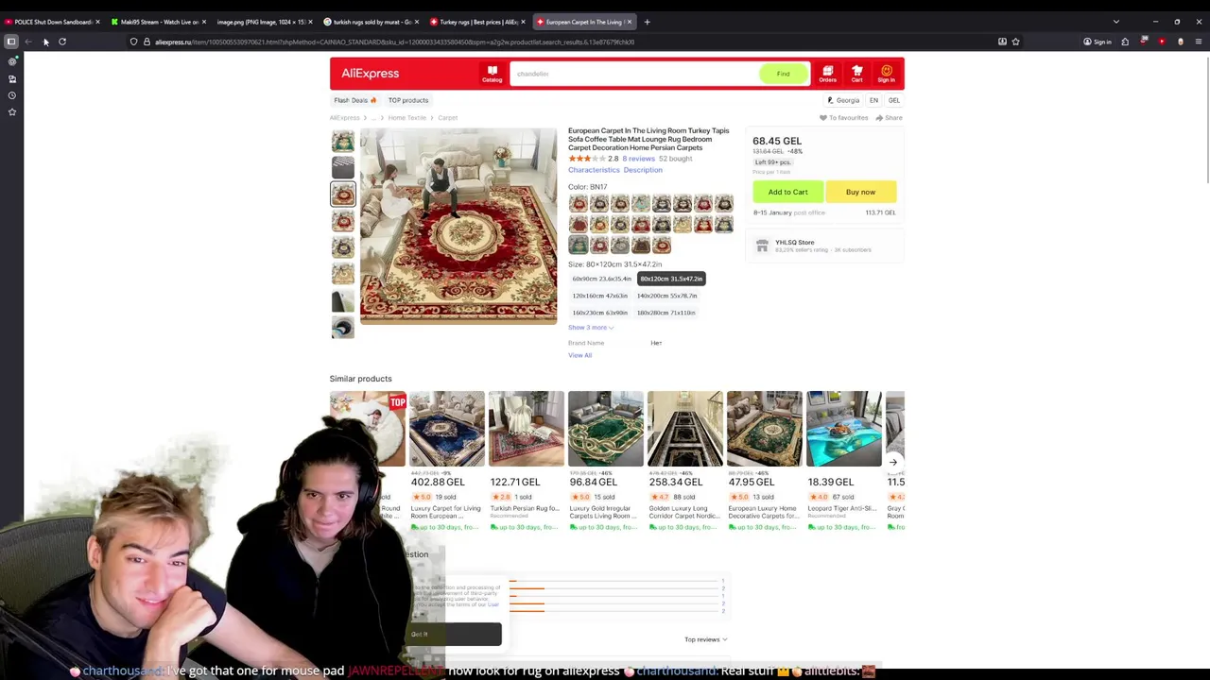The height and width of the screenshot is (680, 1210).
Task: Click the site lock icon in the address bar
Action: [x=147, y=42]
